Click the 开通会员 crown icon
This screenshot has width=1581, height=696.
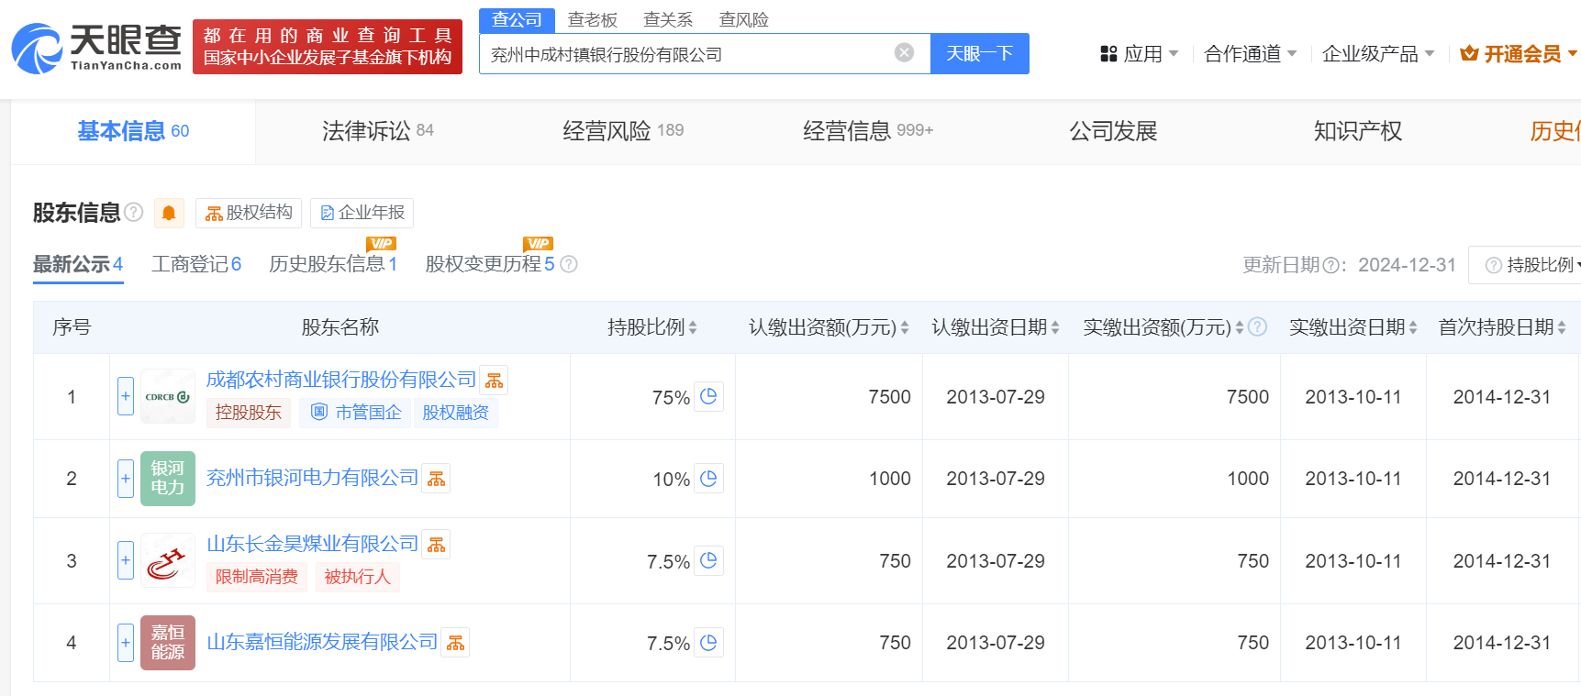(x=1469, y=53)
